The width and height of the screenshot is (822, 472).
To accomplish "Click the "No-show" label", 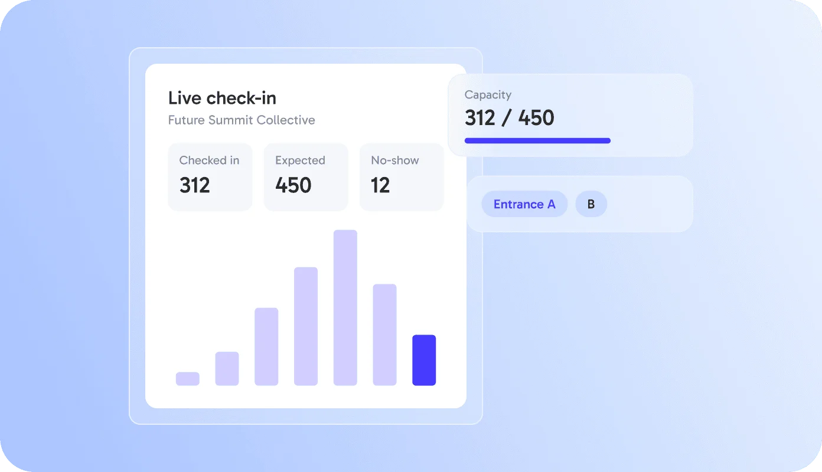I will tap(395, 160).
